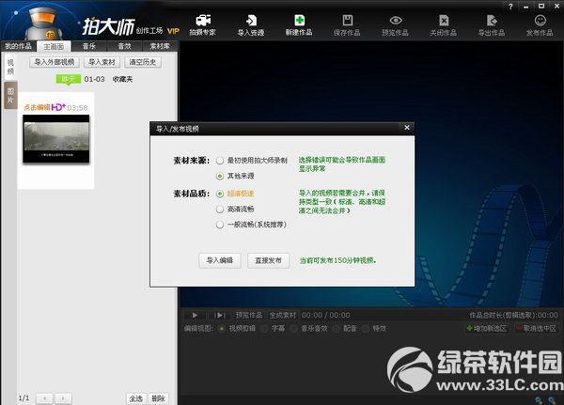The height and width of the screenshot is (405, 564).
Task: Select 昨天 date filter
Action: pyautogui.click(x=69, y=79)
